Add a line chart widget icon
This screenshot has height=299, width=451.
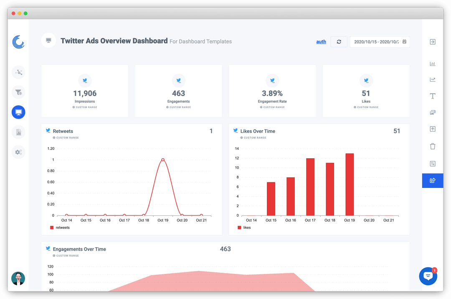coord(433,79)
